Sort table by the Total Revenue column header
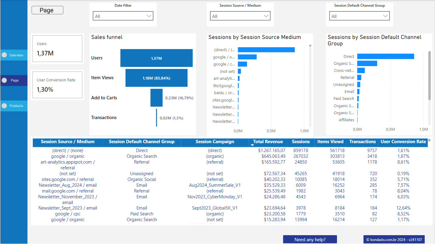 [x=268, y=141]
